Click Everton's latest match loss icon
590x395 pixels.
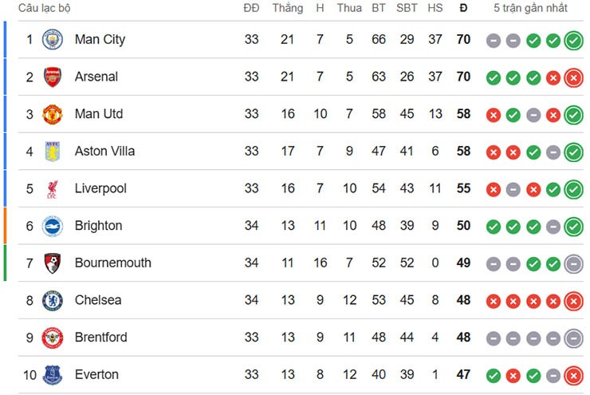(572, 376)
